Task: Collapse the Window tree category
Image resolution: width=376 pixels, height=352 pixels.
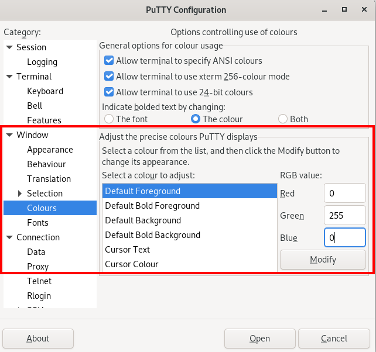Action: (x=9, y=135)
